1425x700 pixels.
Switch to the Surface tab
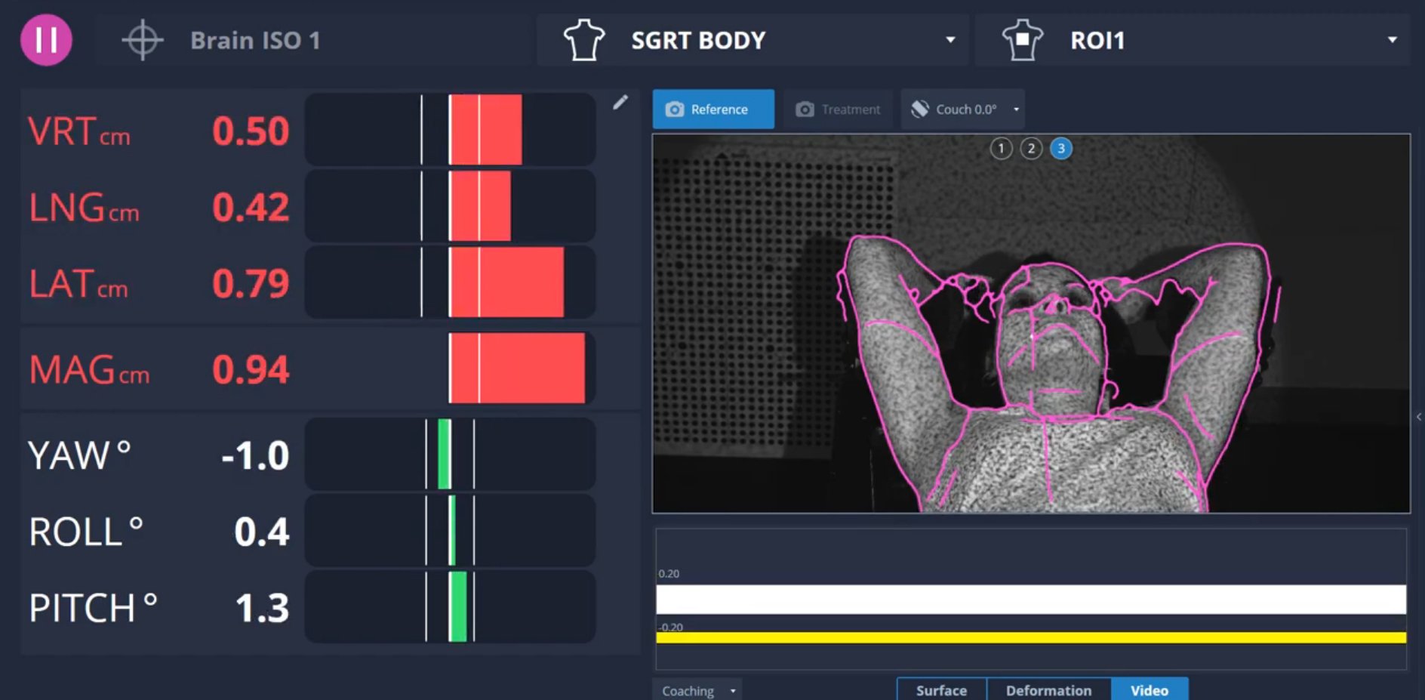941,689
